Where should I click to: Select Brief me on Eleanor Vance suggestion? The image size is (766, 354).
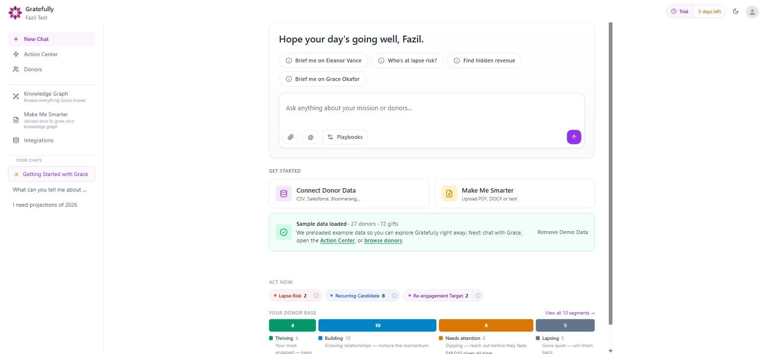[323, 60]
